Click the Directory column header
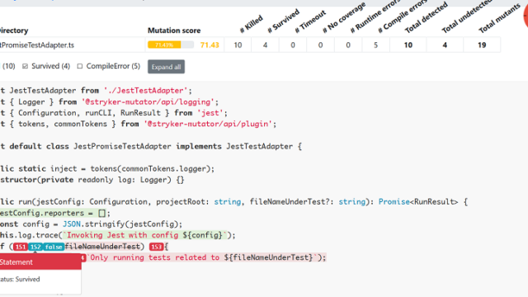528x297 pixels. [x=14, y=31]
